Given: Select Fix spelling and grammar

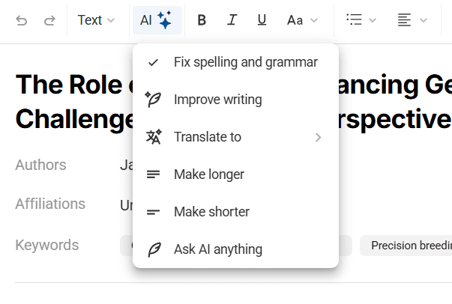Looking at the screenshot, I should pyautogui.click(x=245, y=62).
